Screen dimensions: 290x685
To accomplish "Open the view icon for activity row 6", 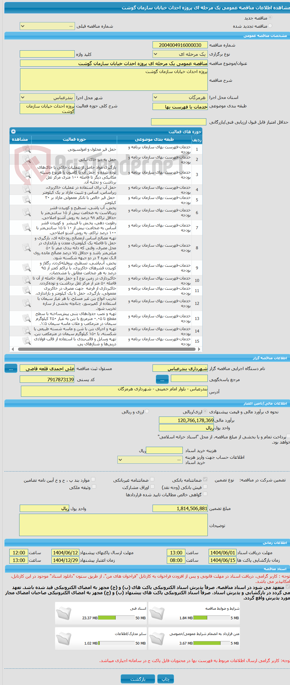I will click(x=26, y=213).
